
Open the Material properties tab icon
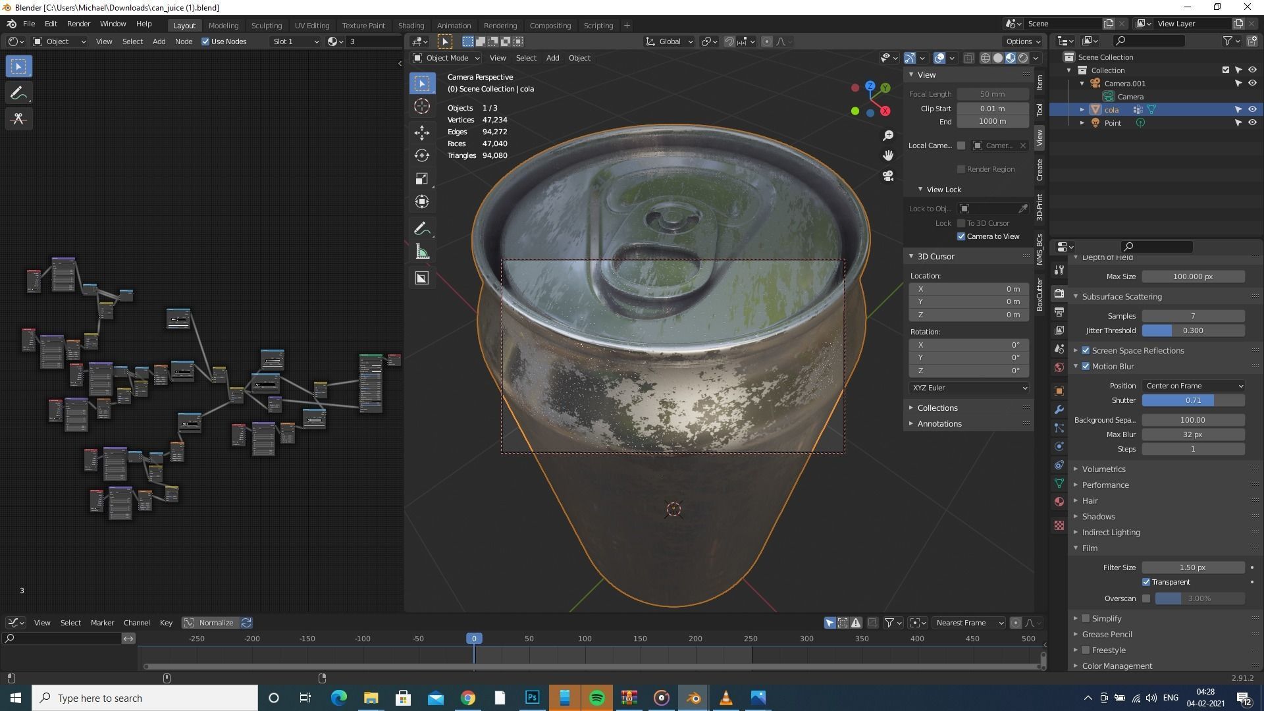pyautogui.click(x=1059, y=502)
